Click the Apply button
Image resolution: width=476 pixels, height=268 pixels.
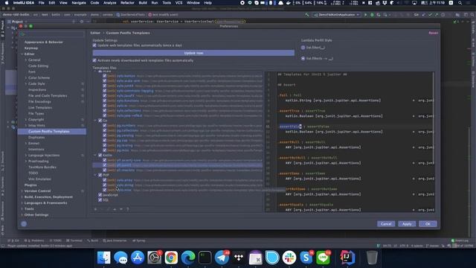click(407, 224)
